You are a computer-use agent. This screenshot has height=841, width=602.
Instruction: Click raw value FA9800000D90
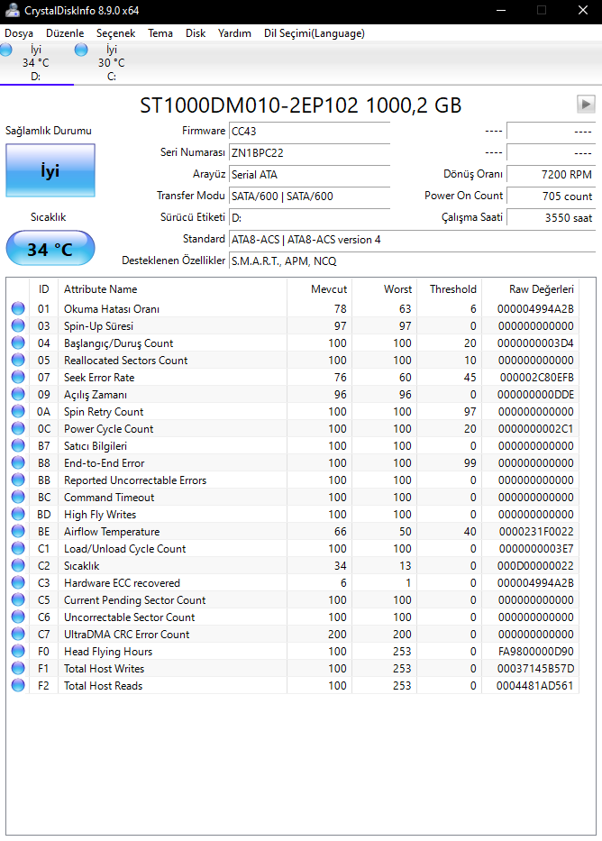(x=535, y=652)
